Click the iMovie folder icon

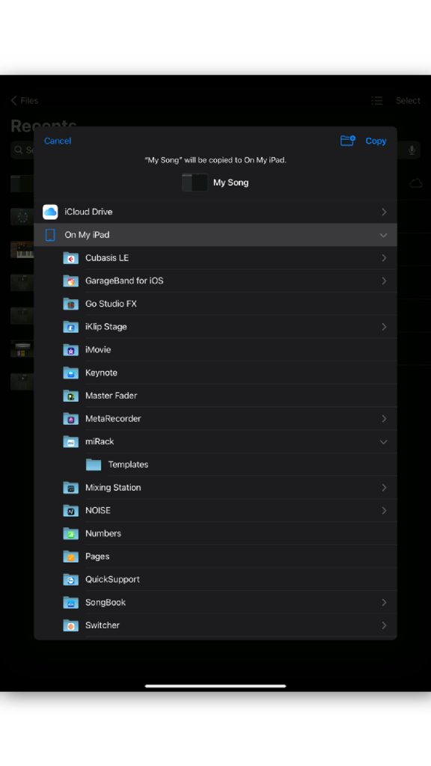click(71, 350)
